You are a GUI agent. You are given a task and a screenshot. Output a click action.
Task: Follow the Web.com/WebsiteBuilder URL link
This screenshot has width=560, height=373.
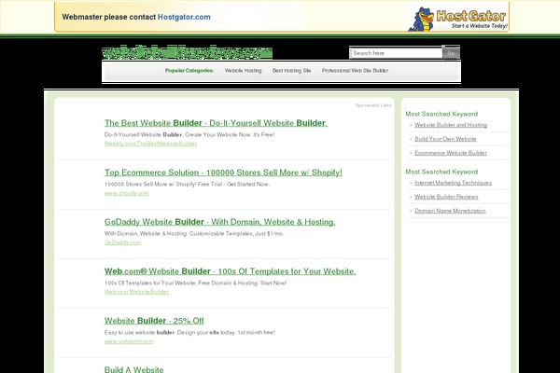pyautogui.click(x=136, y=292)
